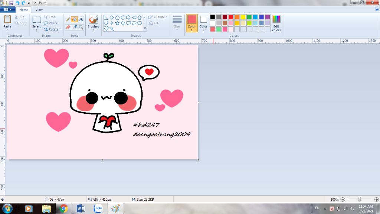380x214 pixels.
Task: Choose the Eraser tool
Action: pos(68,27)
